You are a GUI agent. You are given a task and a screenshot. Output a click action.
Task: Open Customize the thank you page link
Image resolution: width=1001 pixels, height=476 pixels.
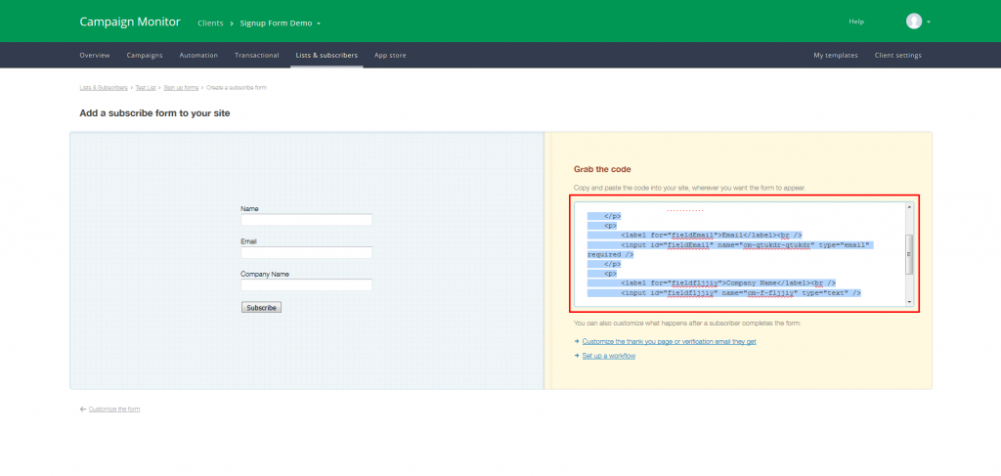[669, 342]
